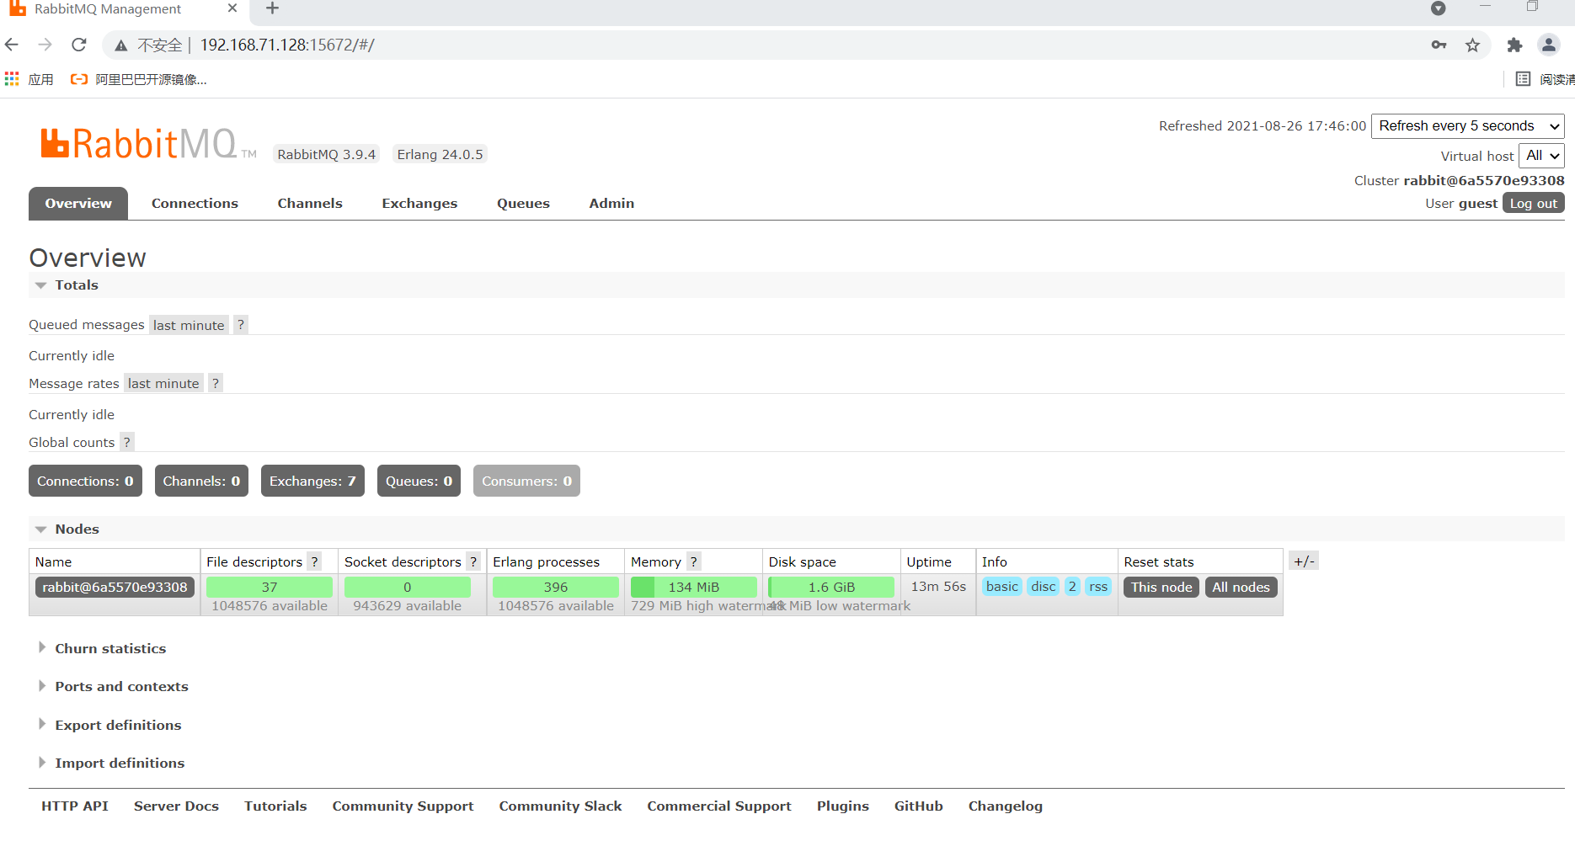Toggle node table columns with +/-
1575x846 pixels.
point(1304,561)
